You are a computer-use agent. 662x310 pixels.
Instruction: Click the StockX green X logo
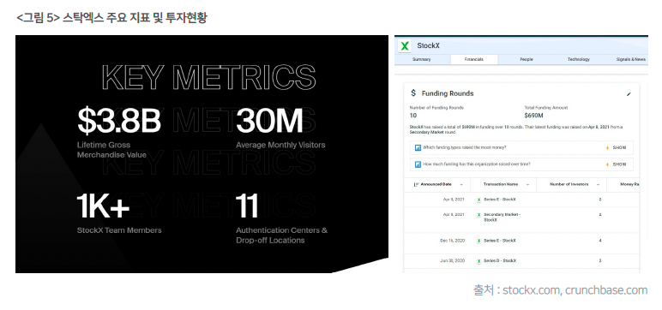405,45
